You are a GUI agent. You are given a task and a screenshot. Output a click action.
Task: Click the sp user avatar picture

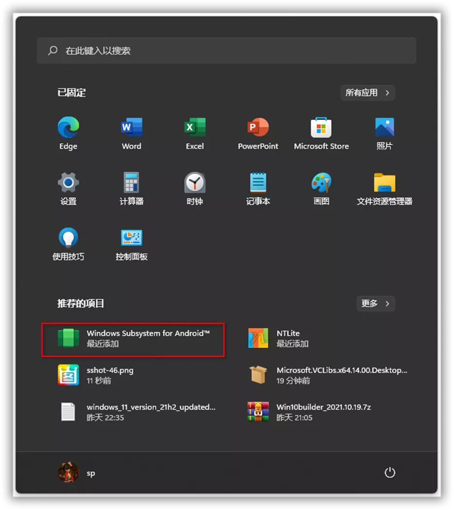(x=68, y=473)
